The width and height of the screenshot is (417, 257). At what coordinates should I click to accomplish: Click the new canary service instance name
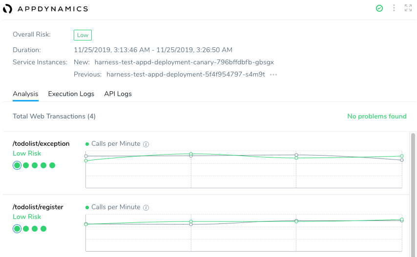[x=184, y=62]
